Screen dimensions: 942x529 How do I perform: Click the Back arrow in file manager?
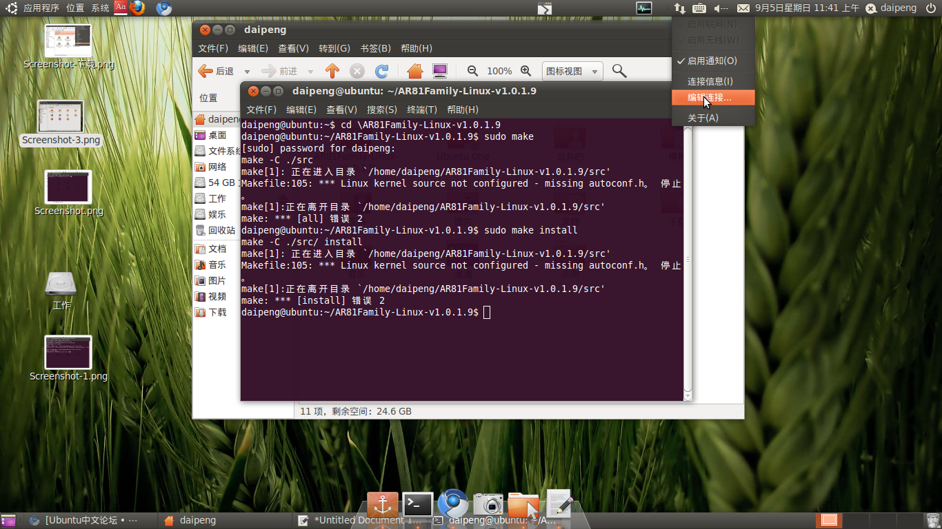click(216, 71)
